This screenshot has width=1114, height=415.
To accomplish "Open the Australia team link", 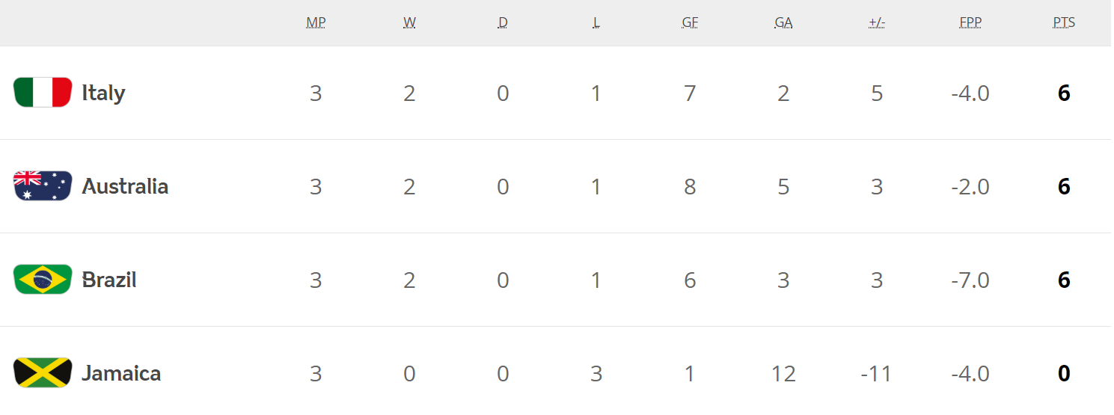I will click(125, 186).
